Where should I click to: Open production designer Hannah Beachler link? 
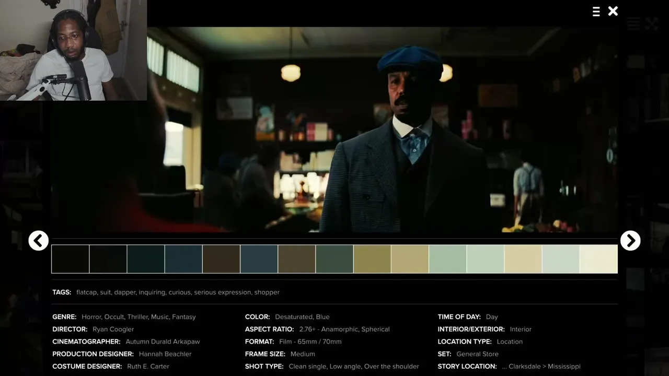click(x=165, y=354)
